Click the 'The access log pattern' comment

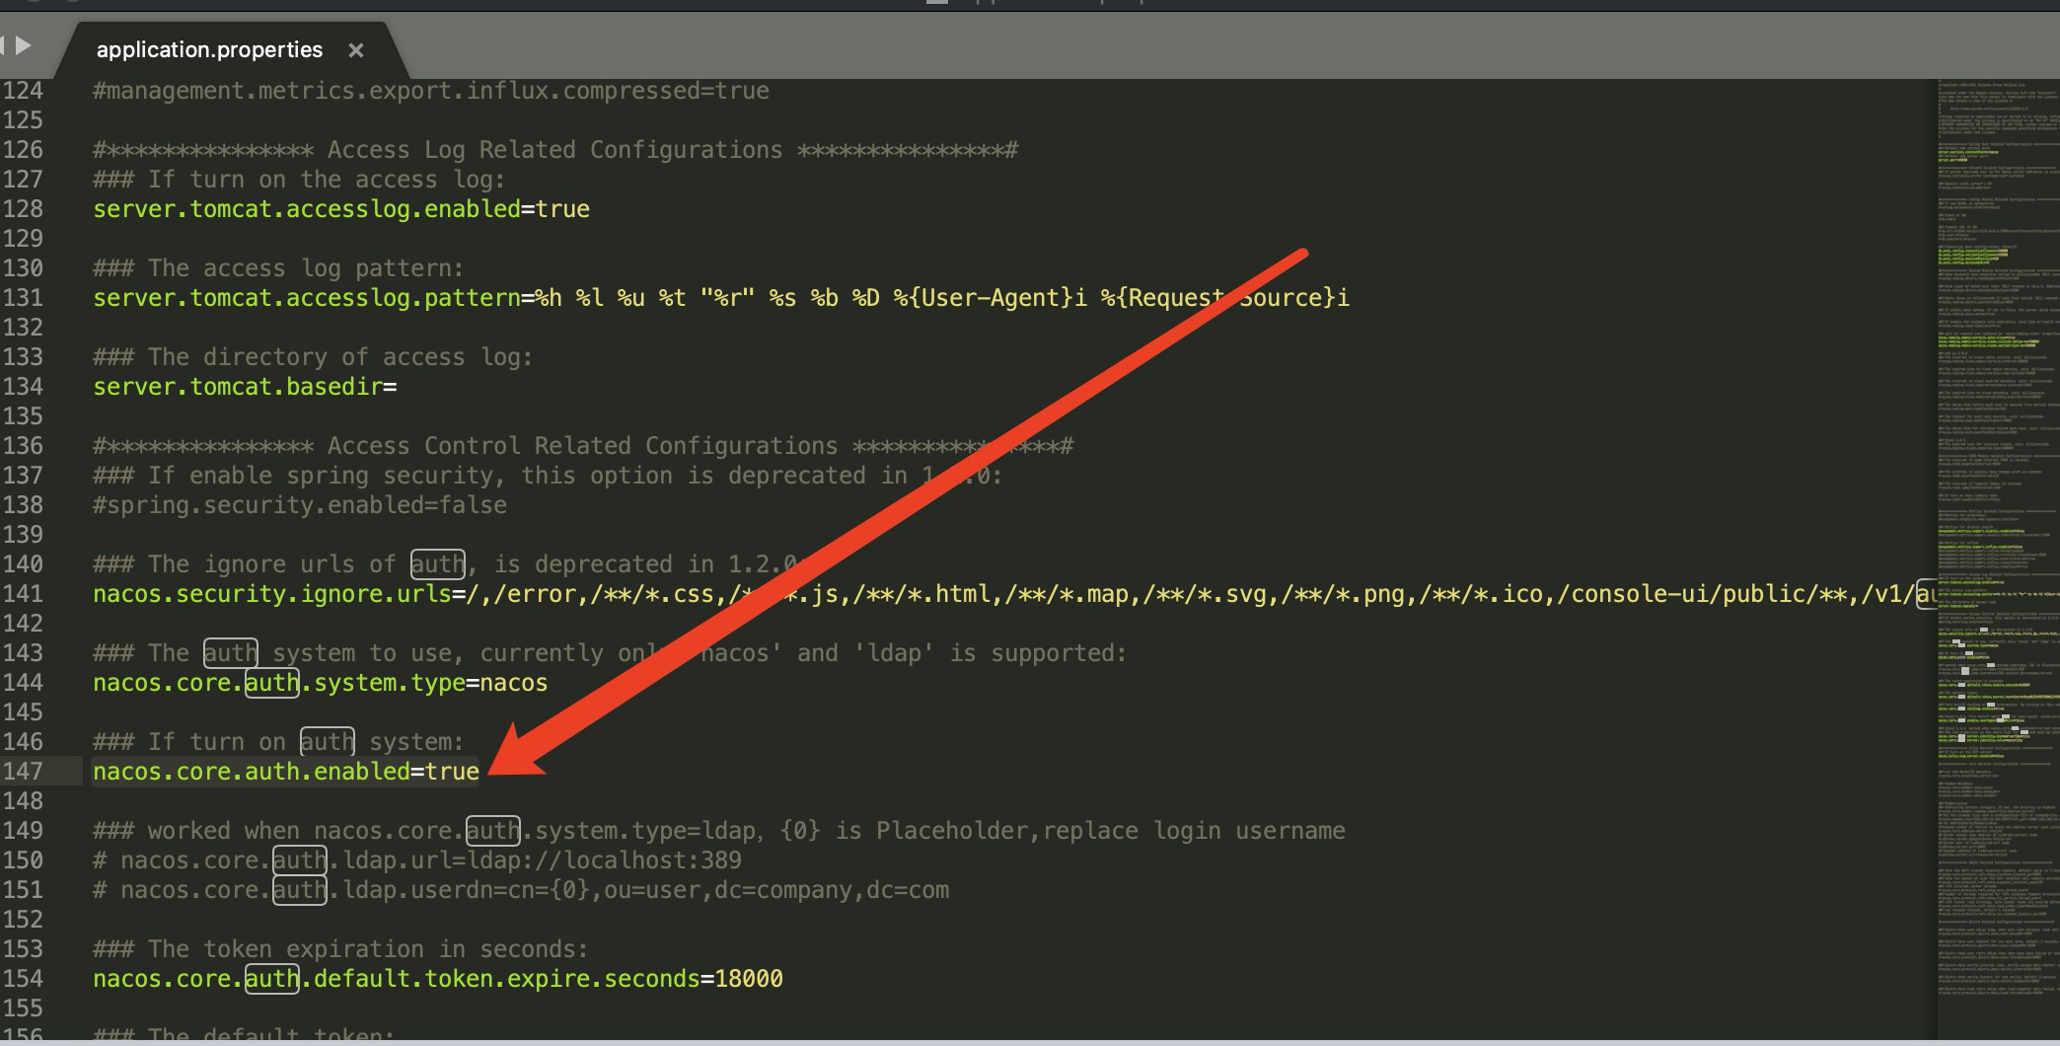(278, 268)
